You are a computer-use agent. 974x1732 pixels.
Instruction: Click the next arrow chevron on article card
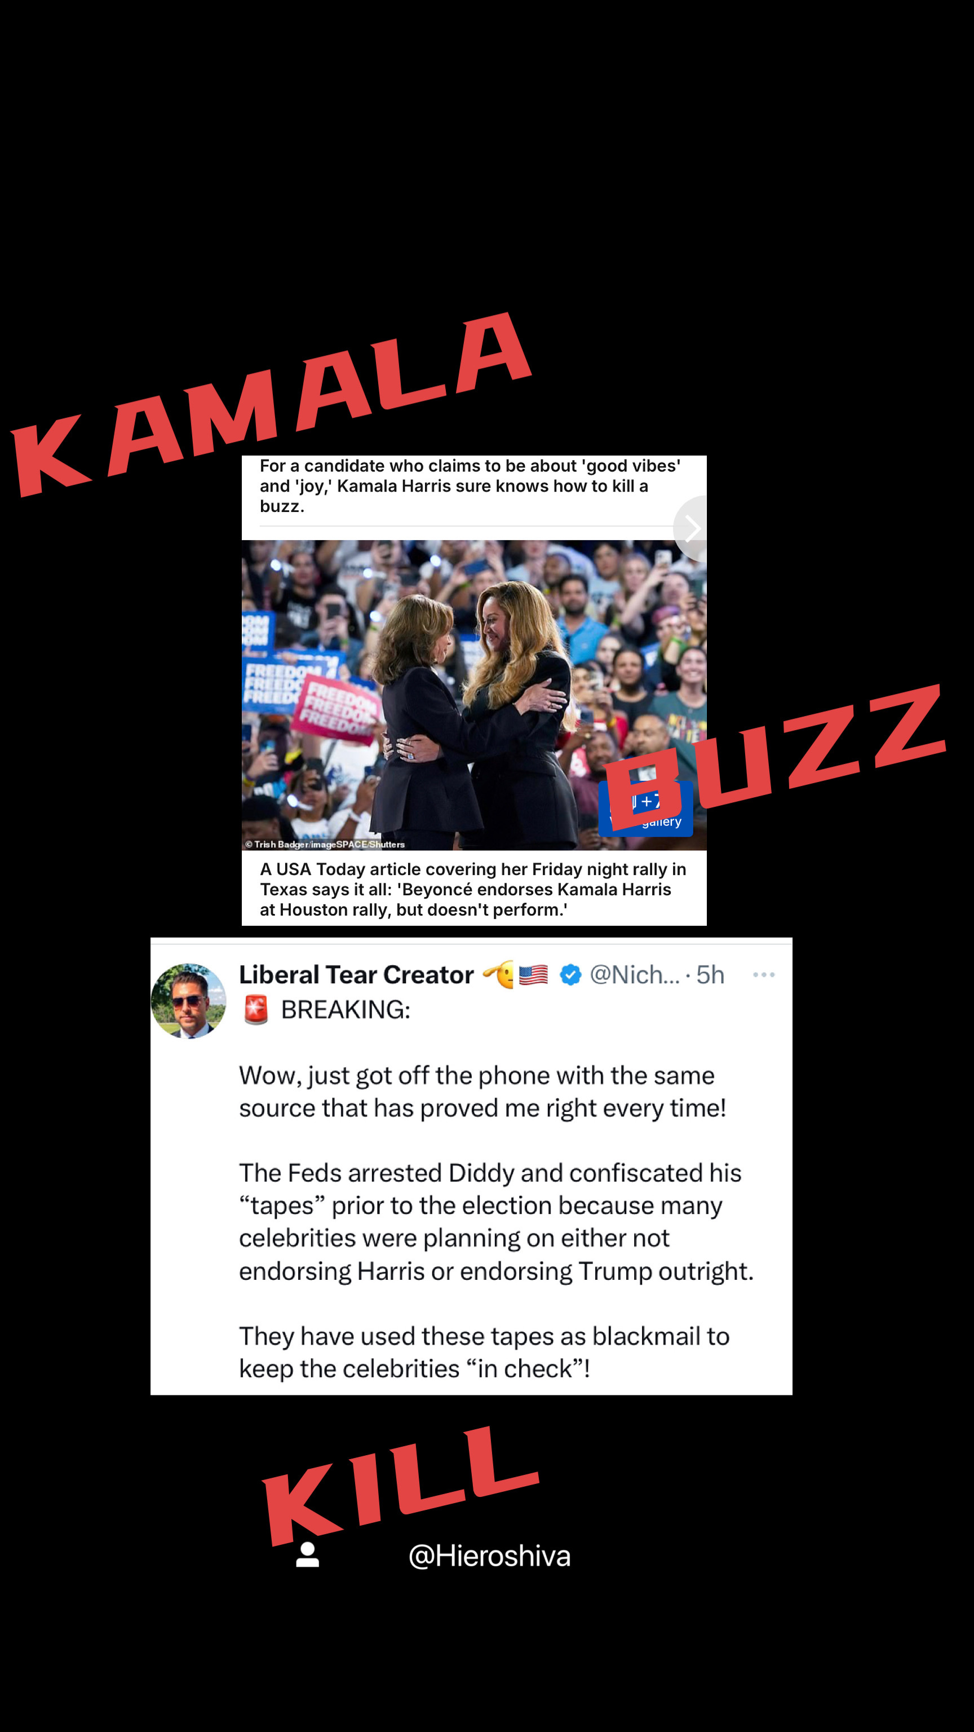click(691, 528)
